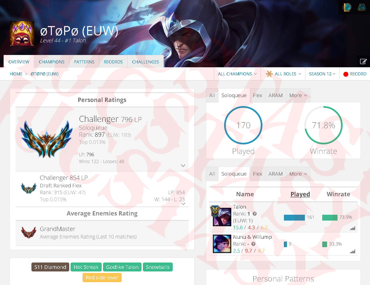Open the edit note icon under banner
The image size is (370, 285).
tap(363, 61)
